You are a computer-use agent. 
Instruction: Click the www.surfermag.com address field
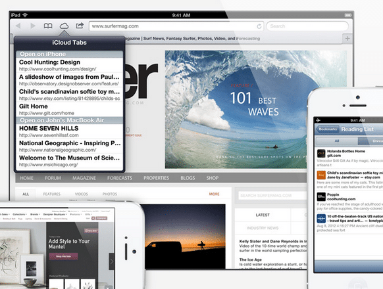click(176, 26)
